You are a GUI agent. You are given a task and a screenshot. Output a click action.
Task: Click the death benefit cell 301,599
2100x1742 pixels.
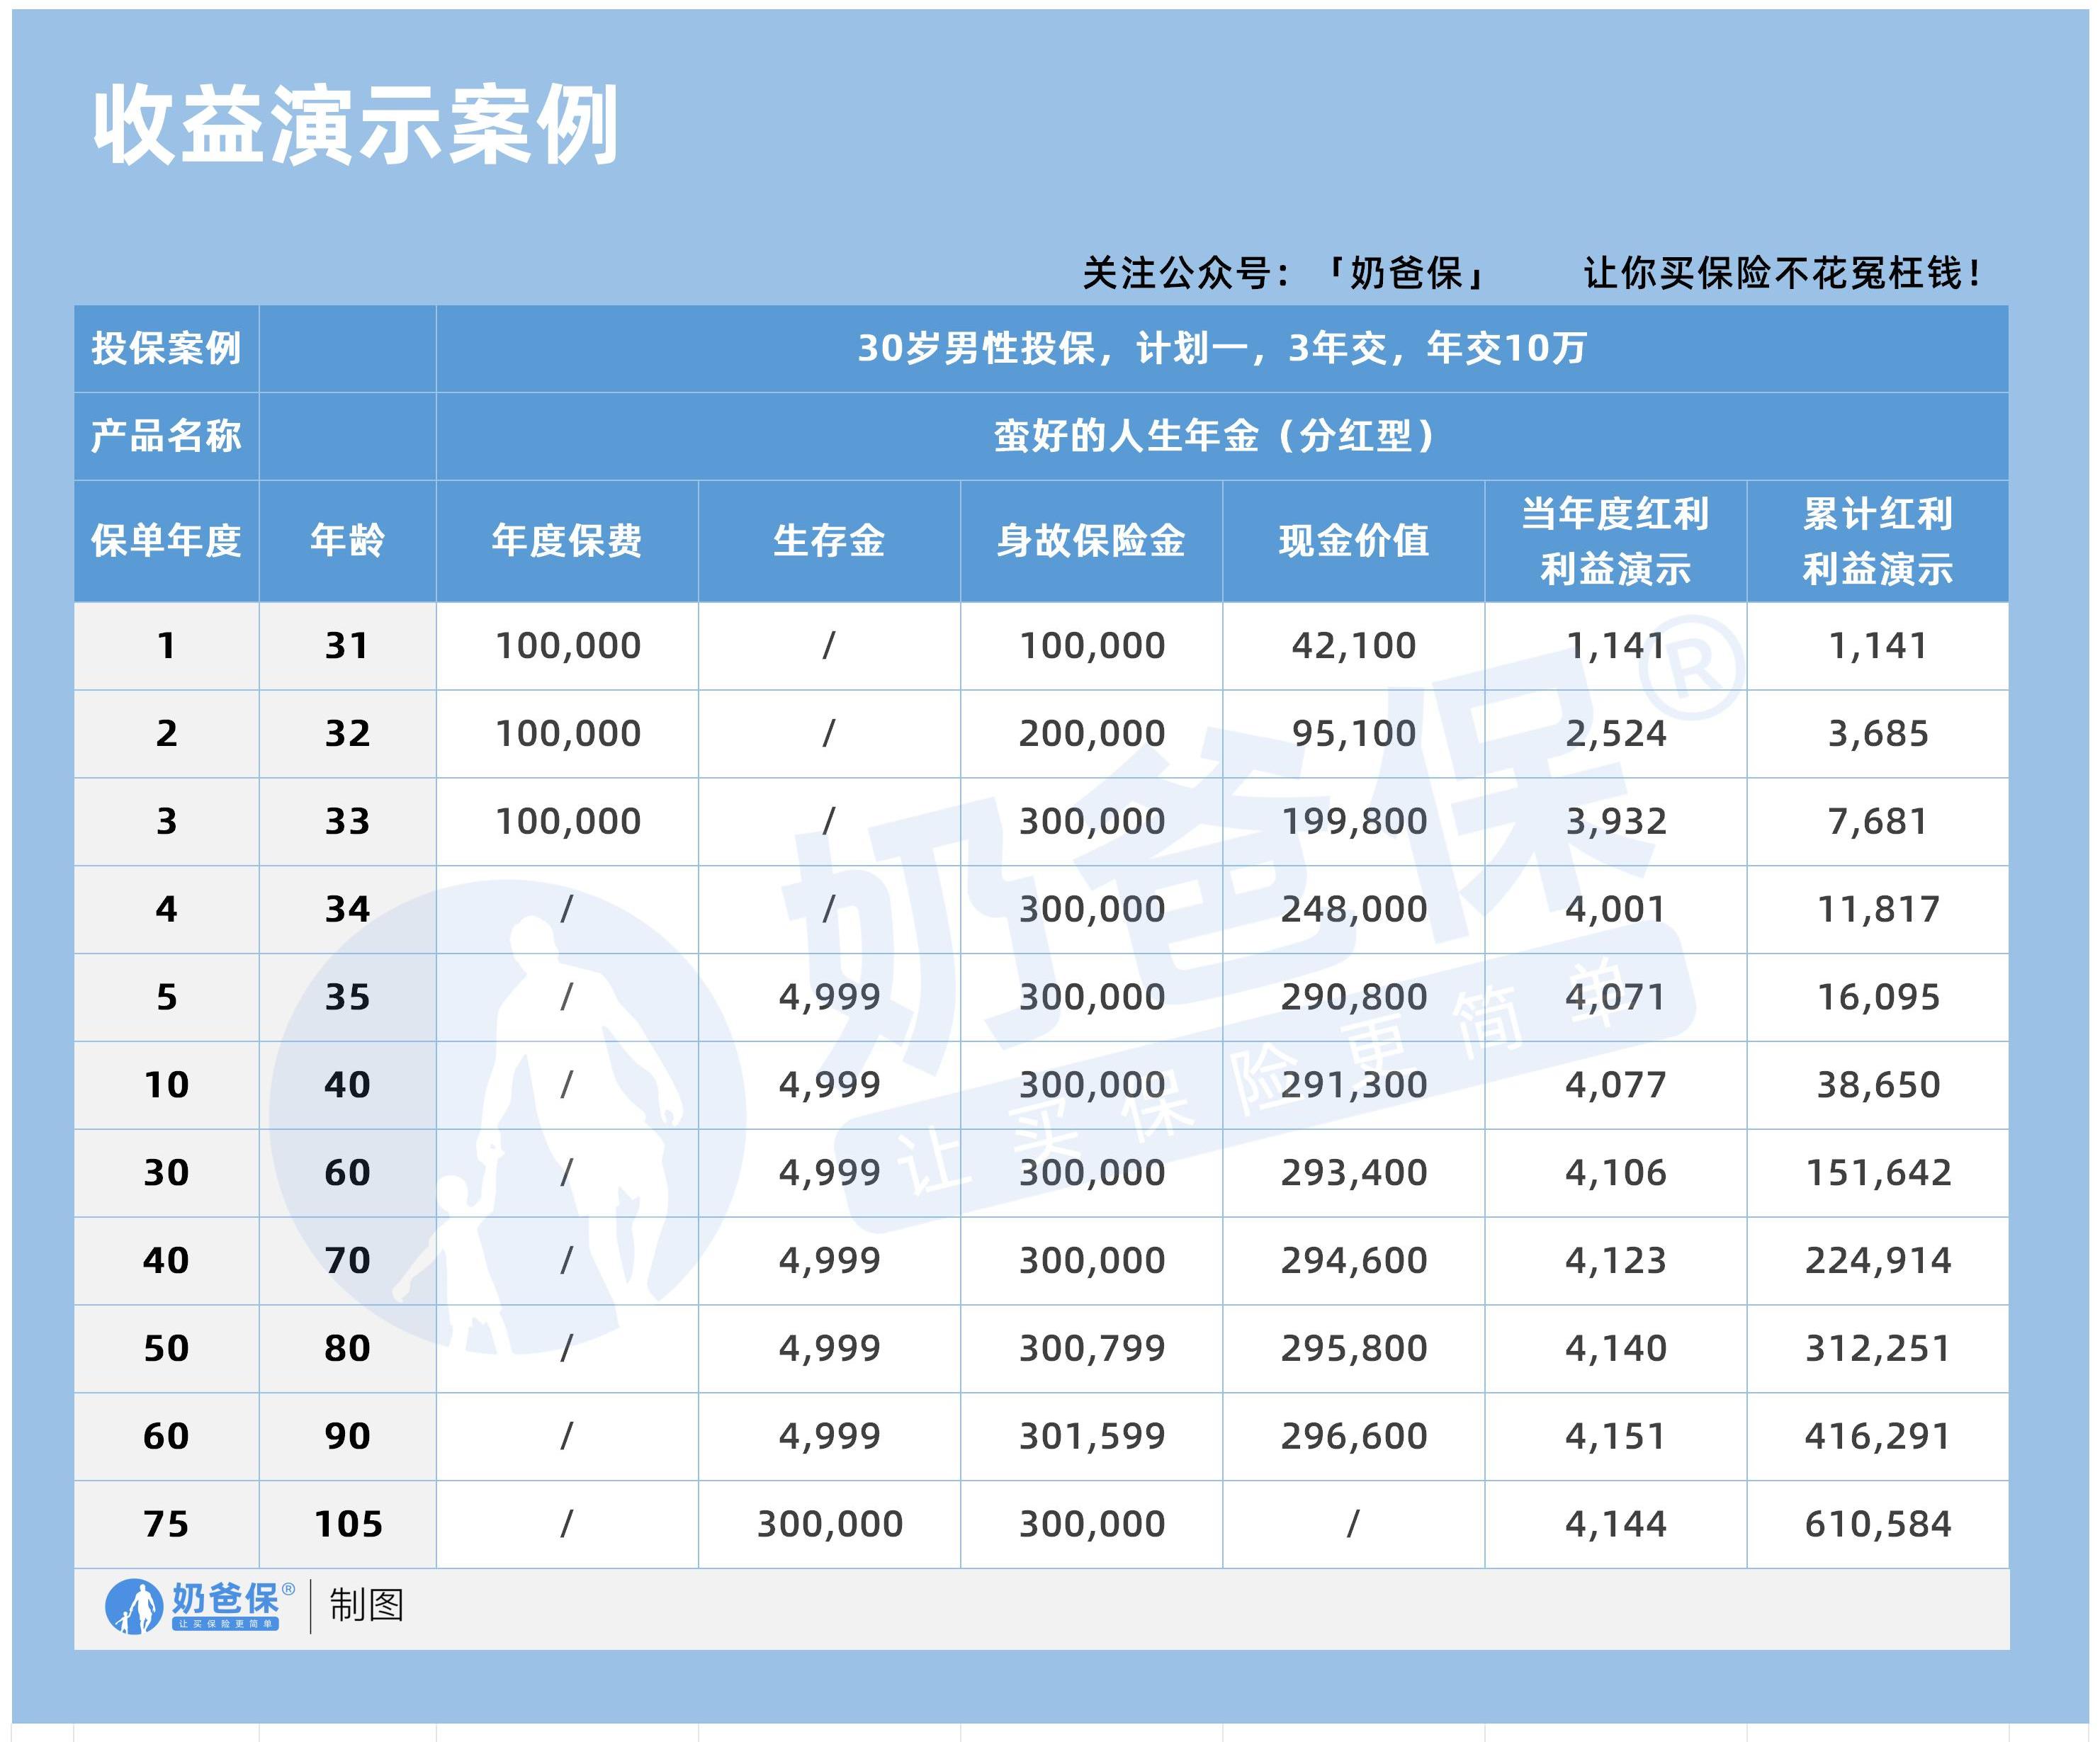tap(1091, 1436)
